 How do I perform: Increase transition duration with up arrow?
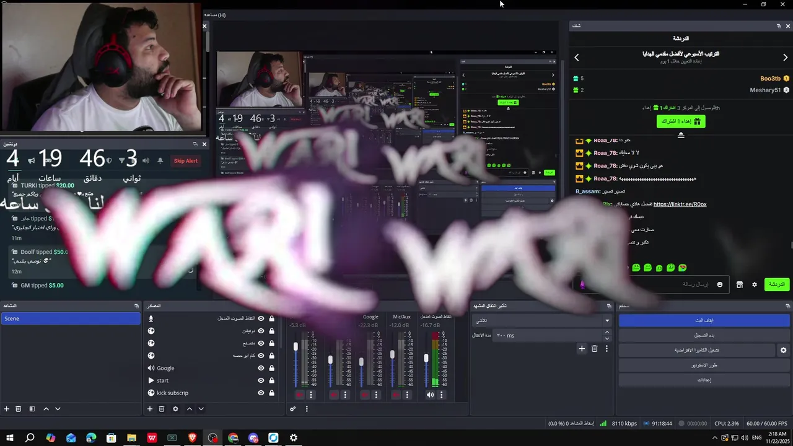607,333
